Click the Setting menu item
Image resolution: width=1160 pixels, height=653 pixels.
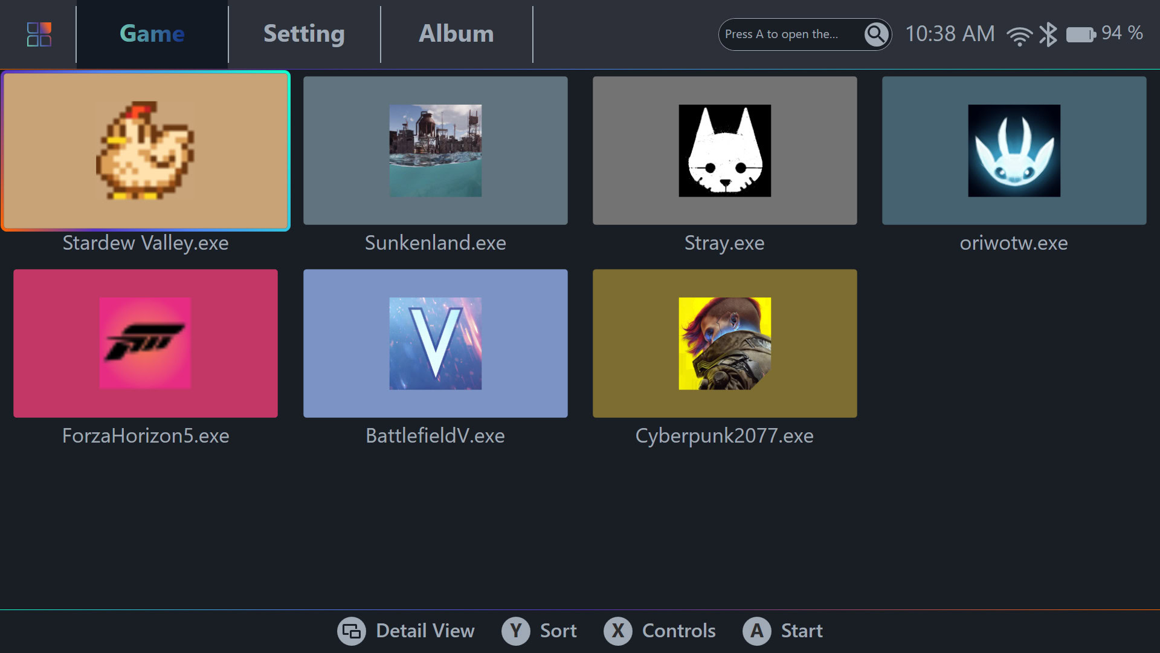tap(304, 33)
